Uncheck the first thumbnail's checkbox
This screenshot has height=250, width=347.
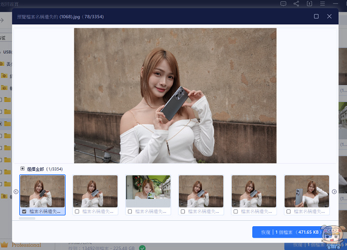tap(24, 211)
